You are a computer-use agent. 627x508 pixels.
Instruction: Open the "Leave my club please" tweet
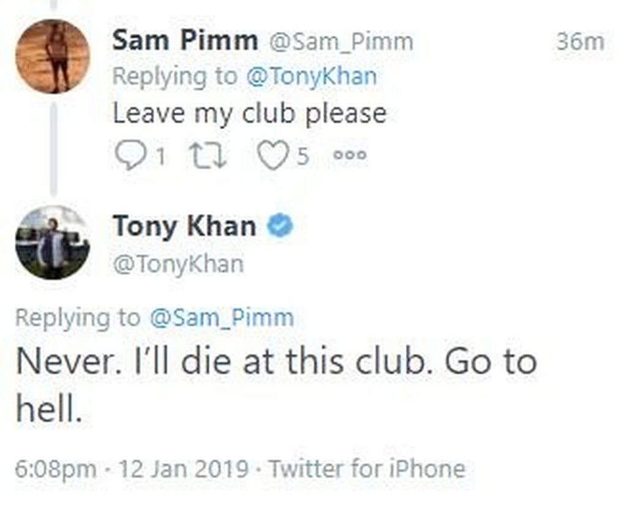tap(249, 114)
